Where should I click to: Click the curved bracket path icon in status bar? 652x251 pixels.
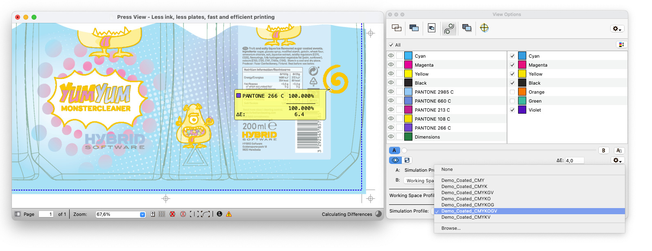point(206,214)
